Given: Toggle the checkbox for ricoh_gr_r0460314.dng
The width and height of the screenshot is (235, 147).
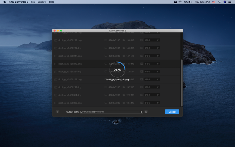Looking at the screenshot, I should coord(56,95).
